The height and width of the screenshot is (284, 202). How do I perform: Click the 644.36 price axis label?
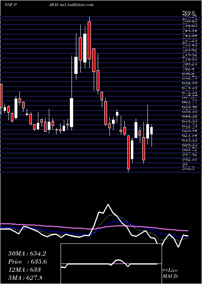pyautogui.click(x=189, y=116)
